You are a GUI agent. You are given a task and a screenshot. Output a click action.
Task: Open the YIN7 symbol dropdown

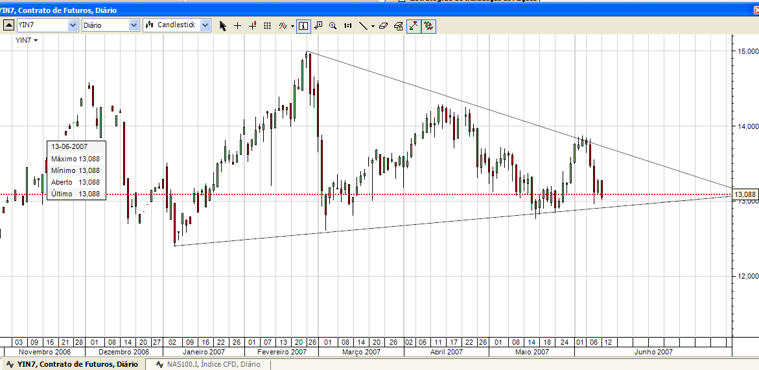(x=73, y=26)
